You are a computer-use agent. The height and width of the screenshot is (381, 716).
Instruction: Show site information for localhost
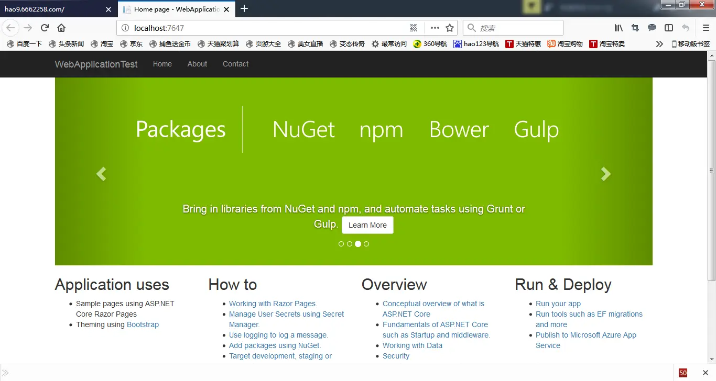pos(125,28)
